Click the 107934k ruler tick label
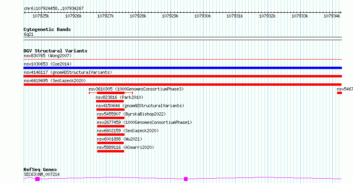Viewport: 353px width, 183px height. pyautogui.click(x=332, y=16)
